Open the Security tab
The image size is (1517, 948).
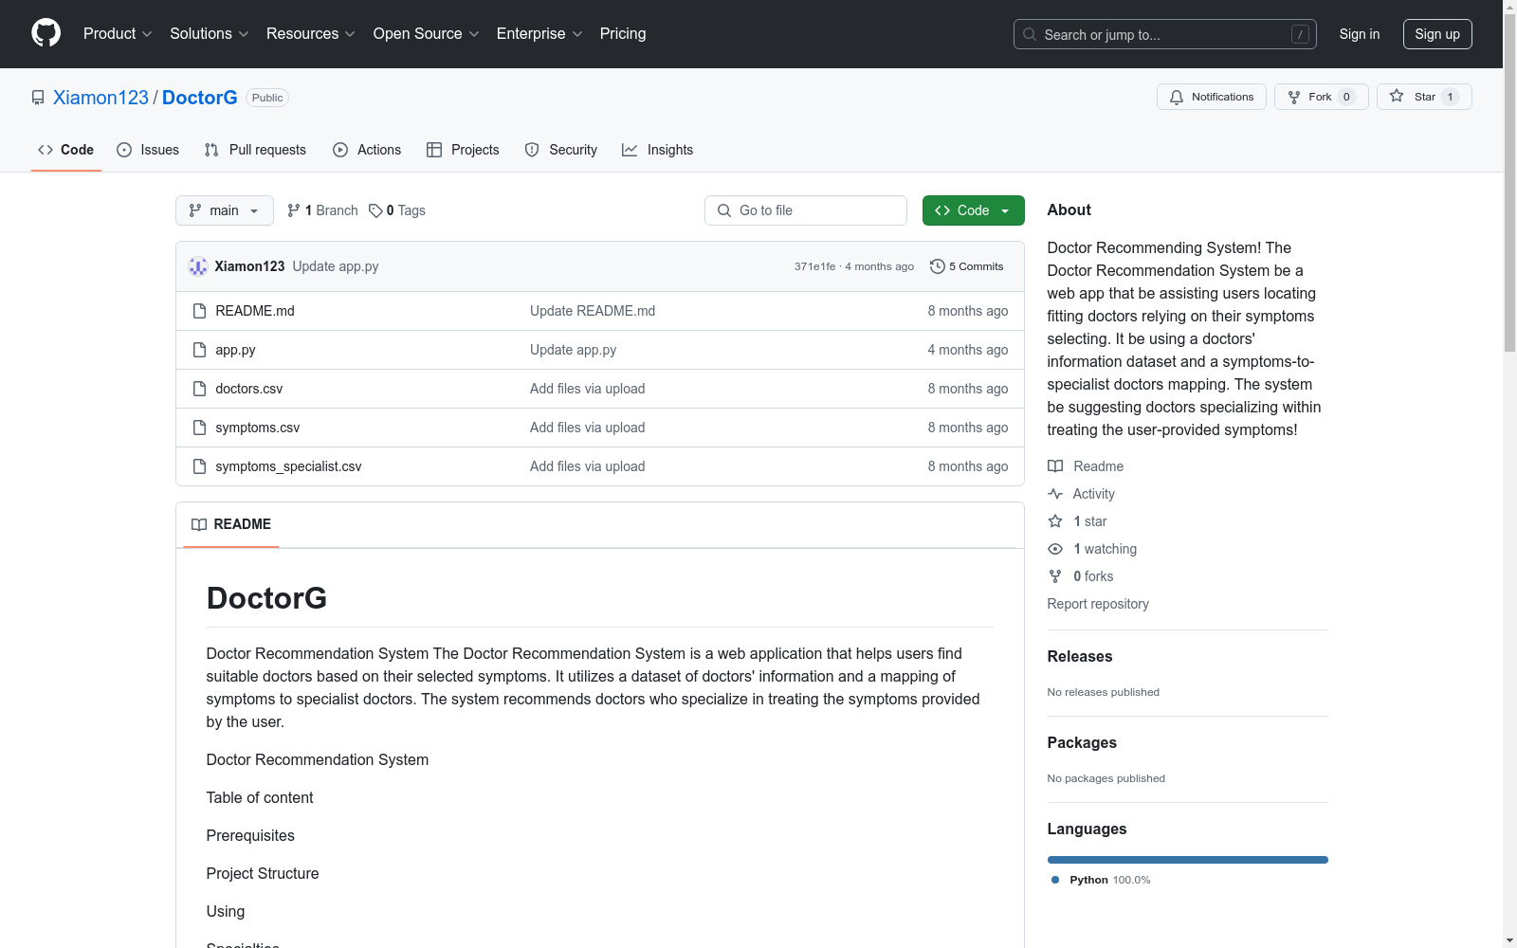click(561, 150)
